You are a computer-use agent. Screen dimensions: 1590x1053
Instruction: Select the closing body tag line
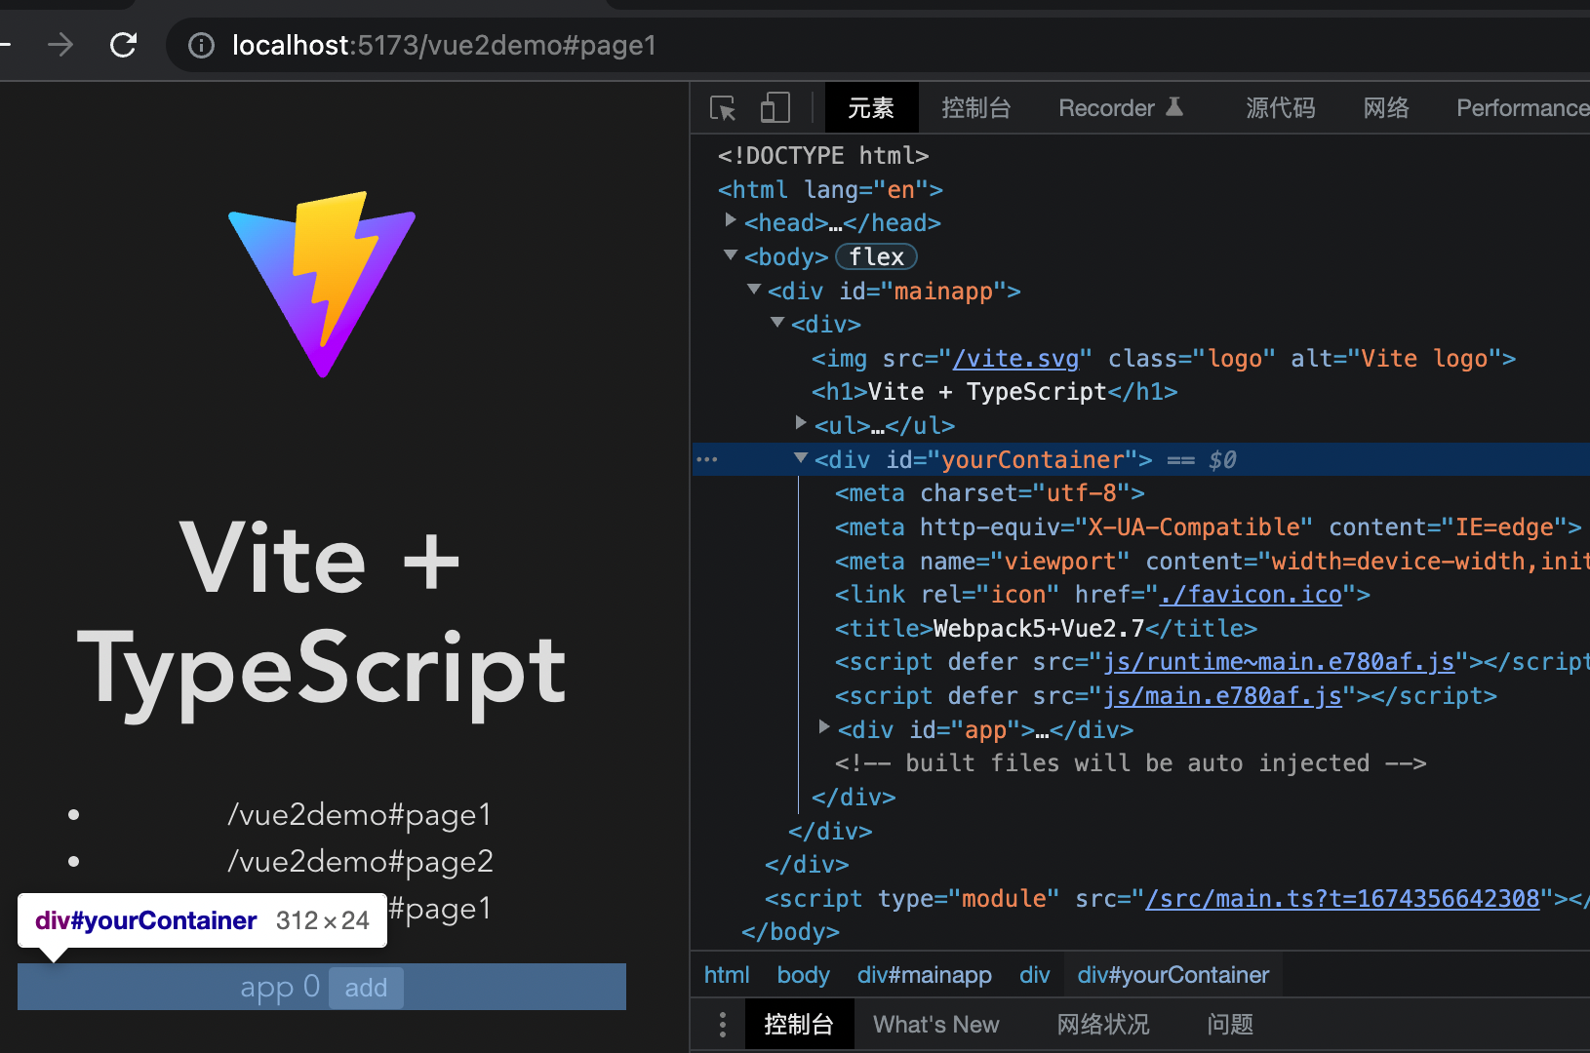click(790, 932)
